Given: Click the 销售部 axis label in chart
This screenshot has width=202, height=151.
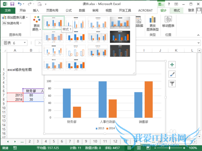Looking at the screenshot, I should pyautogui.click(x=143, y=122).
